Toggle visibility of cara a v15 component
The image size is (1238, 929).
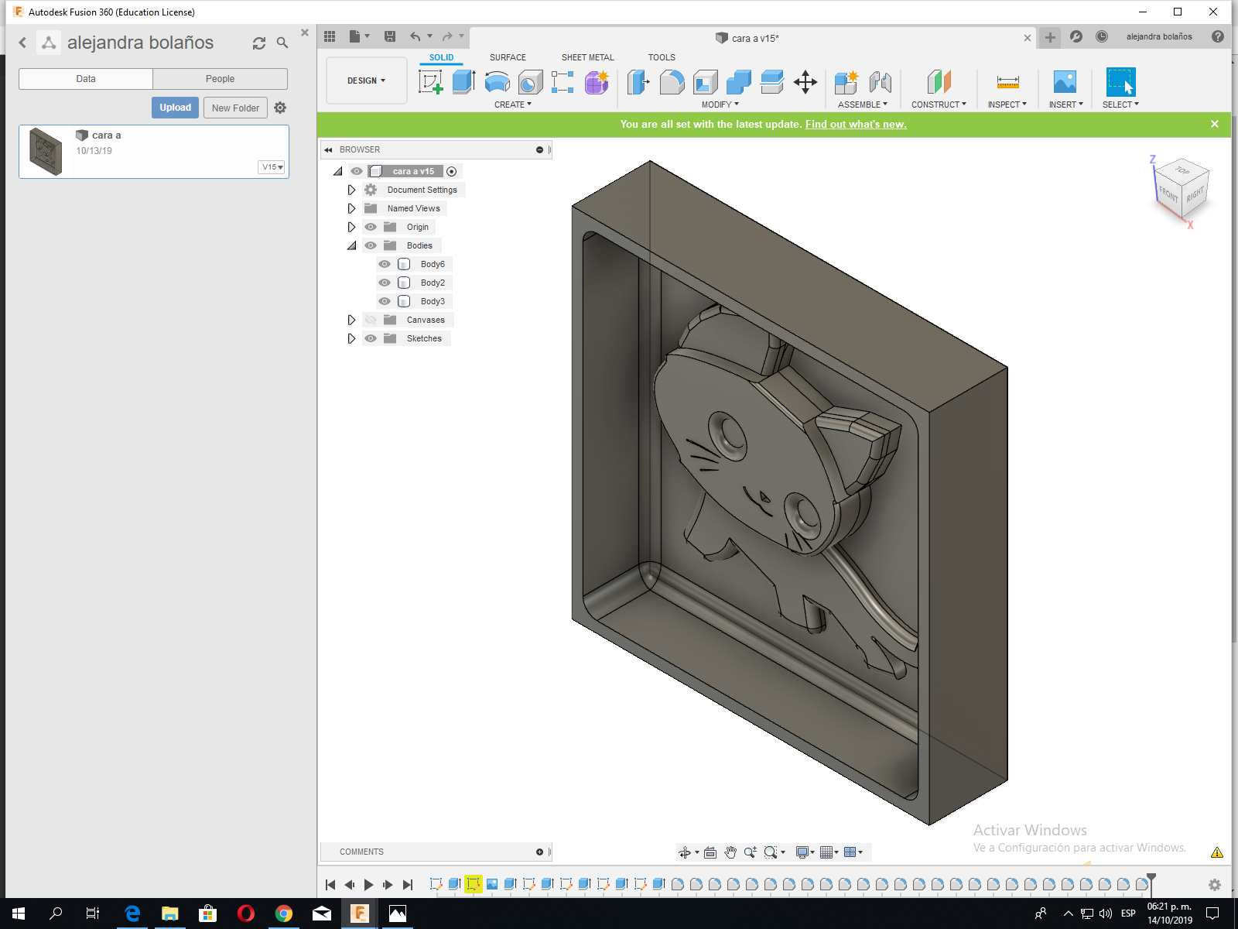pyautogui.click(x=357, y=171)
